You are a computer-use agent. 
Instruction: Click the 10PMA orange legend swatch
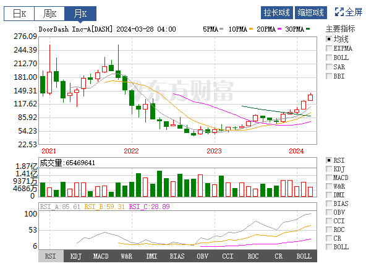[251, 29]
